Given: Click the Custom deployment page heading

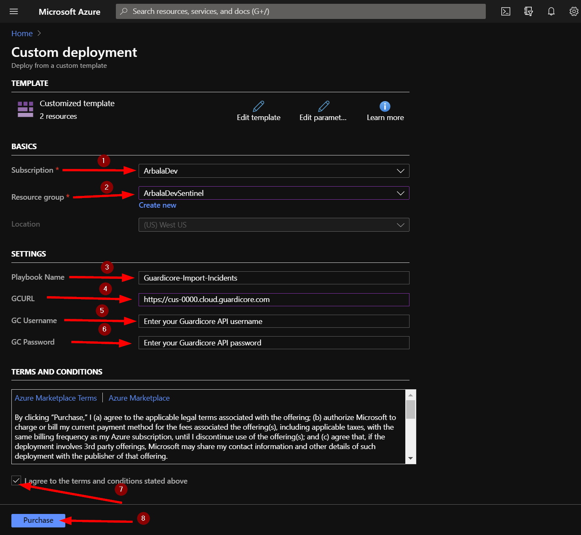Looking at the screenshot, I should tap(74, 52).
